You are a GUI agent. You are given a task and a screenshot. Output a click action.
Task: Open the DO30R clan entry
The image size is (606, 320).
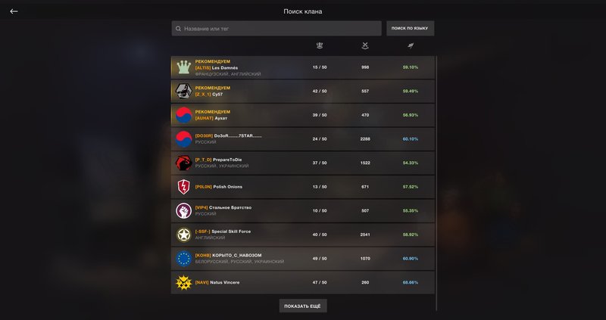[302, 139]
